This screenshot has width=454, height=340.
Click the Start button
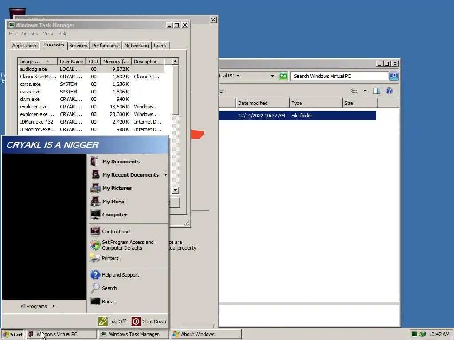pos(13,334)
